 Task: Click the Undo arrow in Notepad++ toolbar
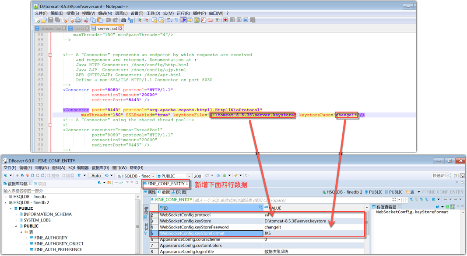108,20
